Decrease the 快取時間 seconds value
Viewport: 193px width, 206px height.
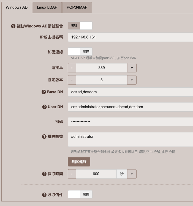click(72, 174)
